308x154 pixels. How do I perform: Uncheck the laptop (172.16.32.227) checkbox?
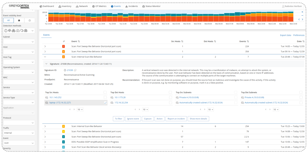(x=105, y=103)
